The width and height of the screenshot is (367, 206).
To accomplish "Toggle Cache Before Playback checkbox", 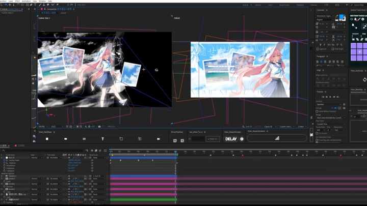I will tap(318, 111).
